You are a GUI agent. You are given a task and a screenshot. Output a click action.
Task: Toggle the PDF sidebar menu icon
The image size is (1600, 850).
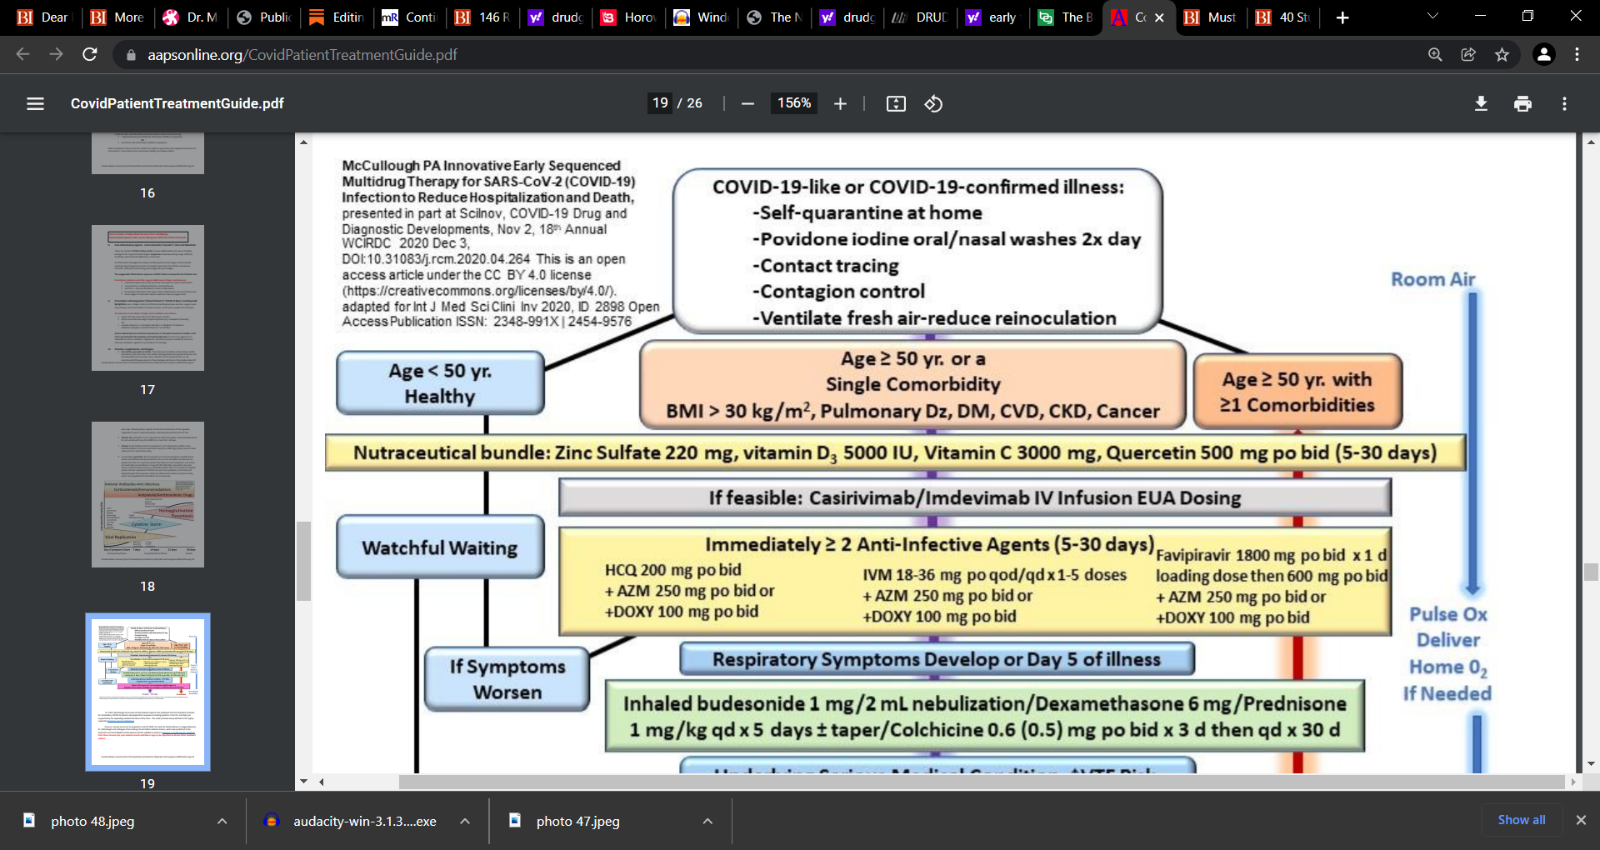tap(35, 103)
